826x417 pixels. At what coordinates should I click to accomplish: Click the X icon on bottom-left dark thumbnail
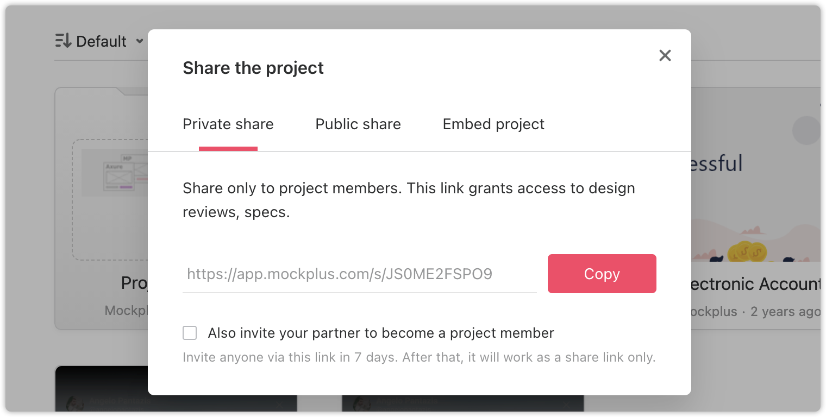(x=279, y=405)
